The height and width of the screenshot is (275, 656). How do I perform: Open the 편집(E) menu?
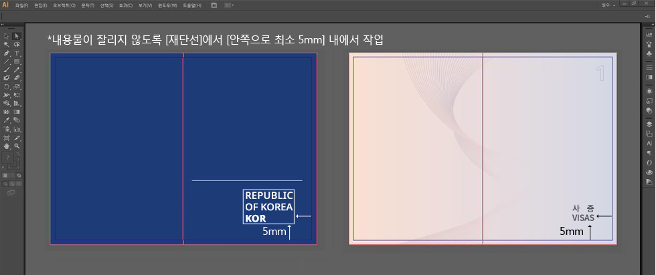coord(41,5)
